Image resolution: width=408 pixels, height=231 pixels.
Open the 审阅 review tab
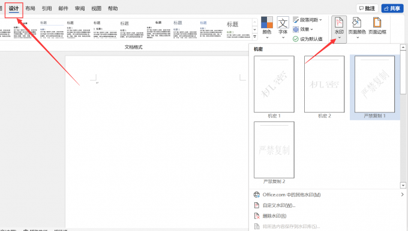coord(80,8)
